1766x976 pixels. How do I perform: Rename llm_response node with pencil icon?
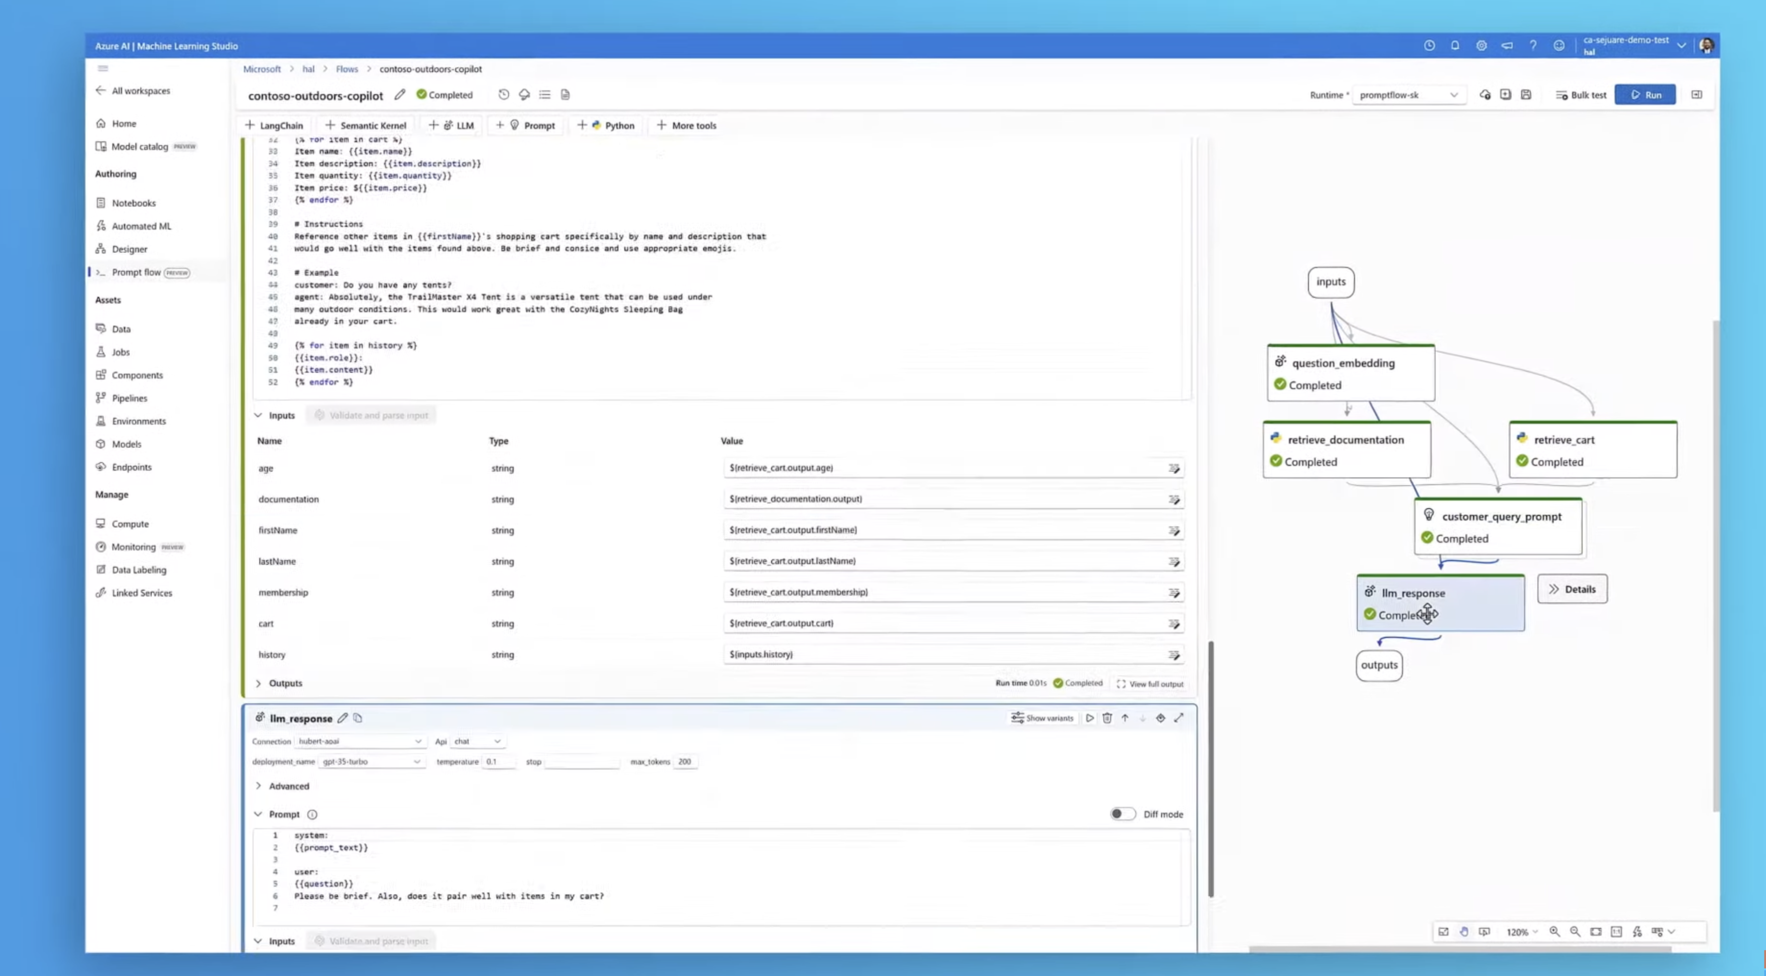(343, 718)
